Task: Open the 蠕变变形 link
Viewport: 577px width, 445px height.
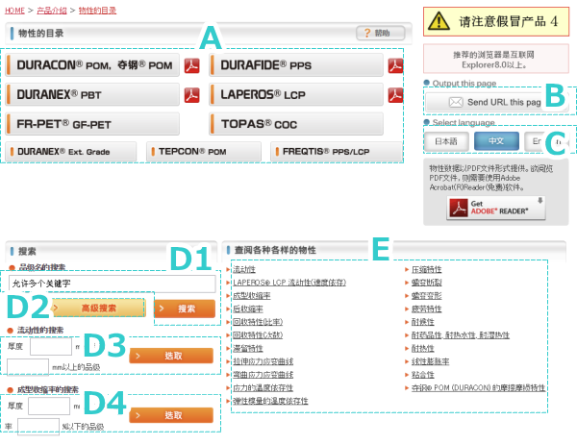Action: [426, 296]
